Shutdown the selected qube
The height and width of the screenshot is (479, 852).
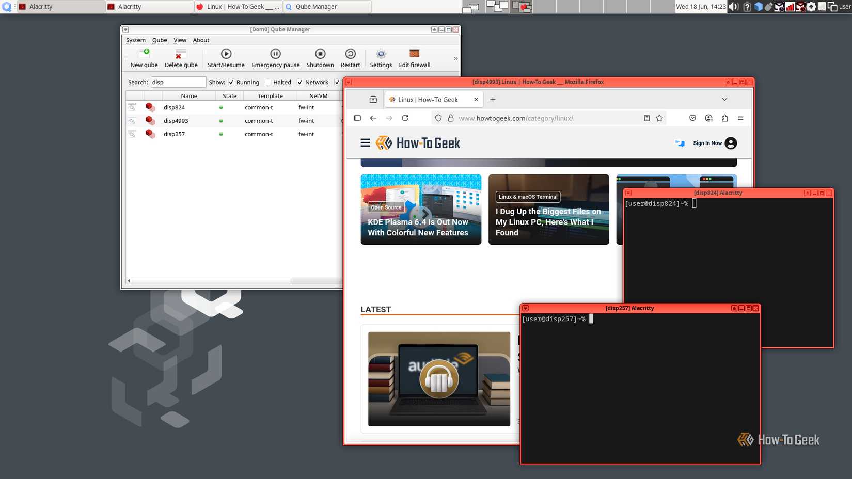[x=320, y=57]
